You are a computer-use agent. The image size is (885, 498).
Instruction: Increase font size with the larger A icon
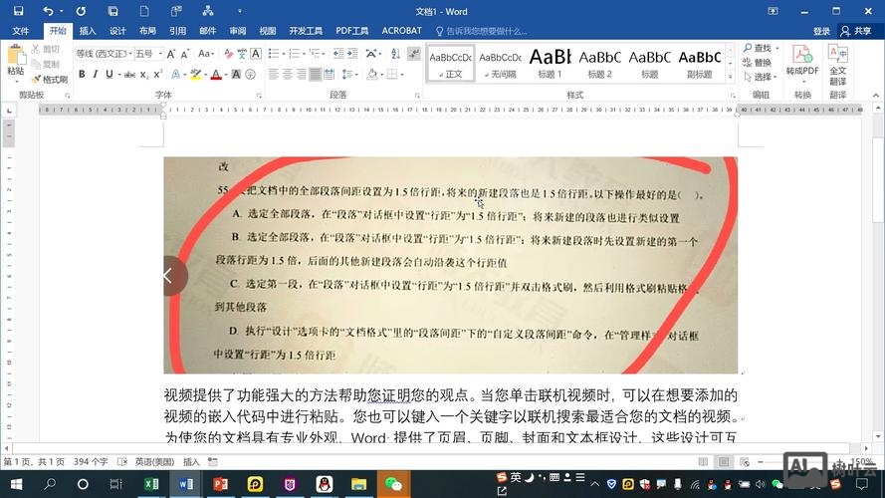click(171, 54)
